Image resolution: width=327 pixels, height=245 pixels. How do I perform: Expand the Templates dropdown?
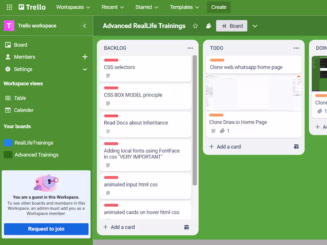click(x=184, y=7)
